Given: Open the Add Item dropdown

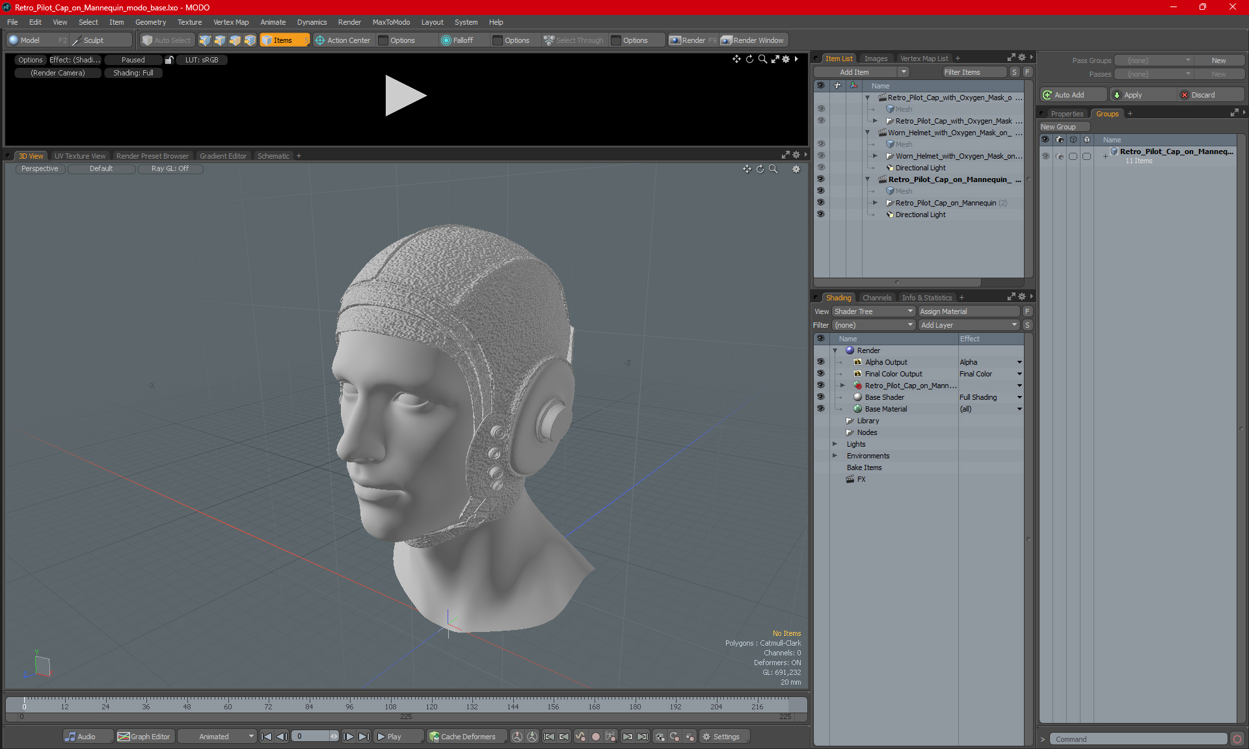Looking at the screenshot, I should [862, 72].
